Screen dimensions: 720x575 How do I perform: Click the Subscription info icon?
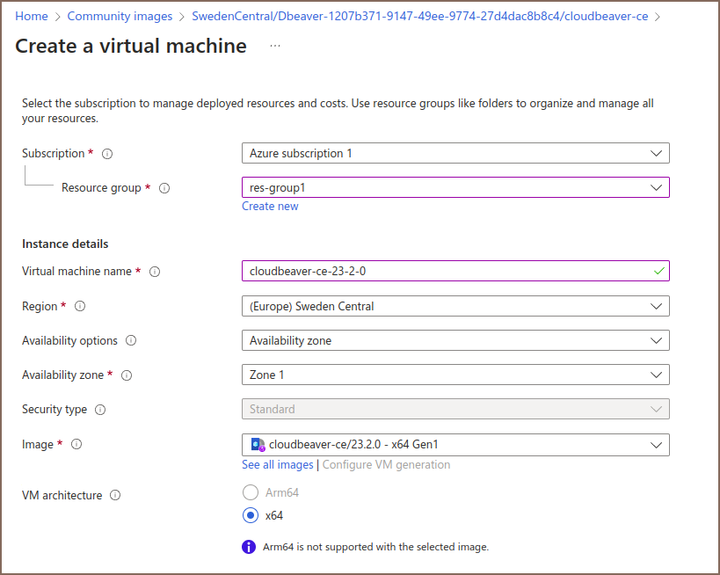point(107,154)
